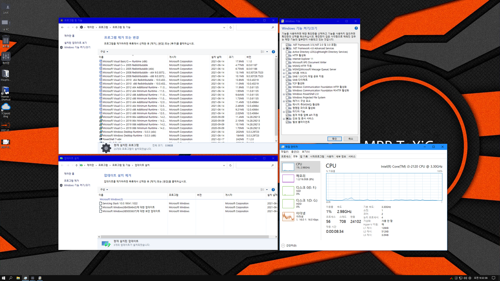
Task: Click 확인 button in Windows 기능
Action: click(335, 139)
